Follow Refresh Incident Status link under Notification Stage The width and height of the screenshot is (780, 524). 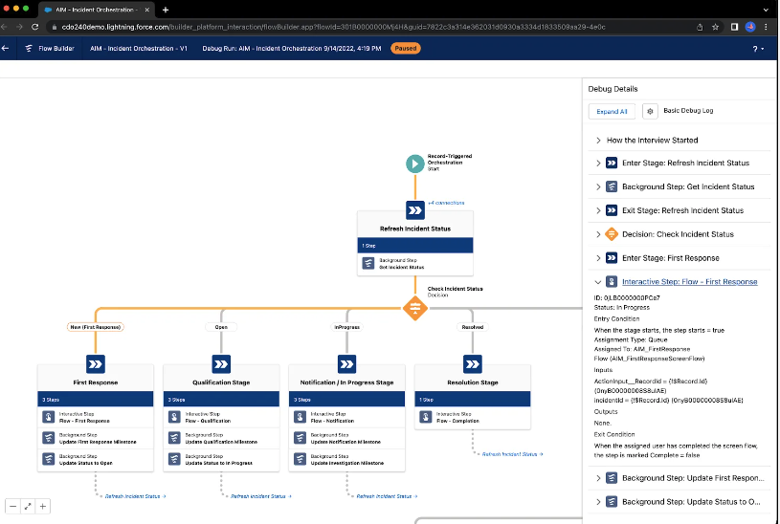(387, 496)
